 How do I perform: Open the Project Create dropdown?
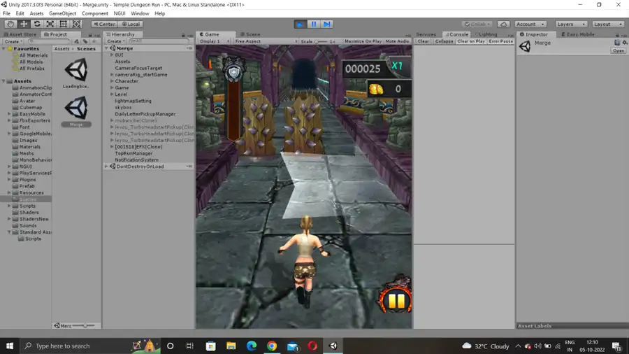pos(13,41)
